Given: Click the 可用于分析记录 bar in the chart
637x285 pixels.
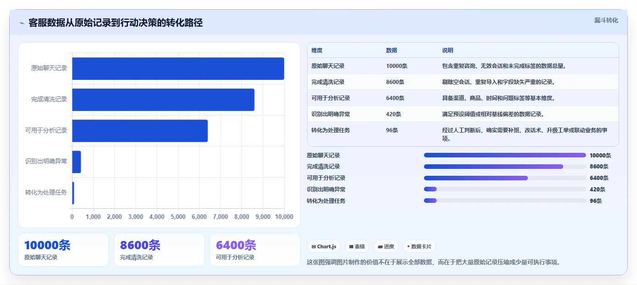Looking at the screenshot, I should click(140, 131).
